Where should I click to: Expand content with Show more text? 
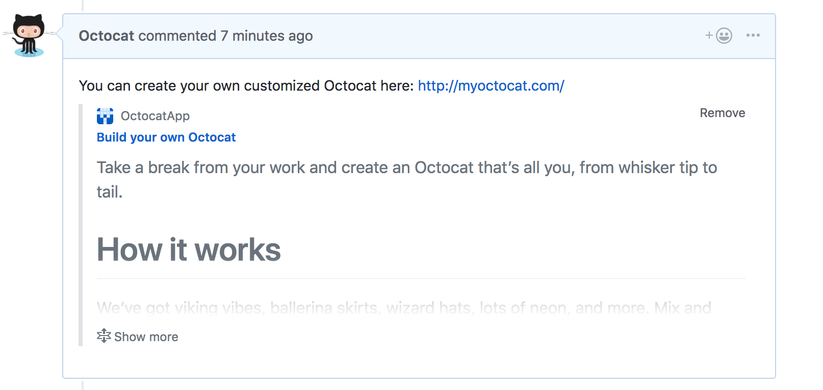coord(146,337)
